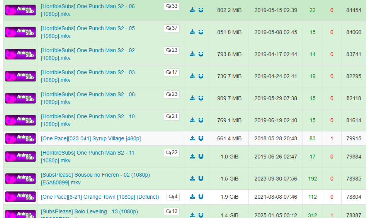Open One Punch Man S2 - 10 torrent page
Image resolution: width=369 pixels, height=218 pixels.
(x=88, y=120)
